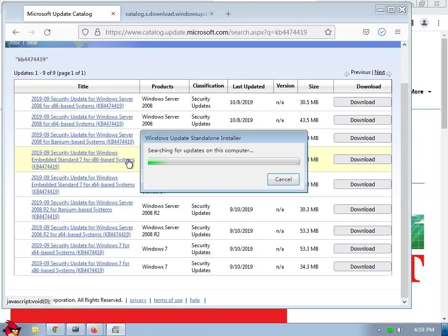The height and width of the screenshot is (336, 448).
Task: Download Windows 7 x86 update
Action: 363,266
